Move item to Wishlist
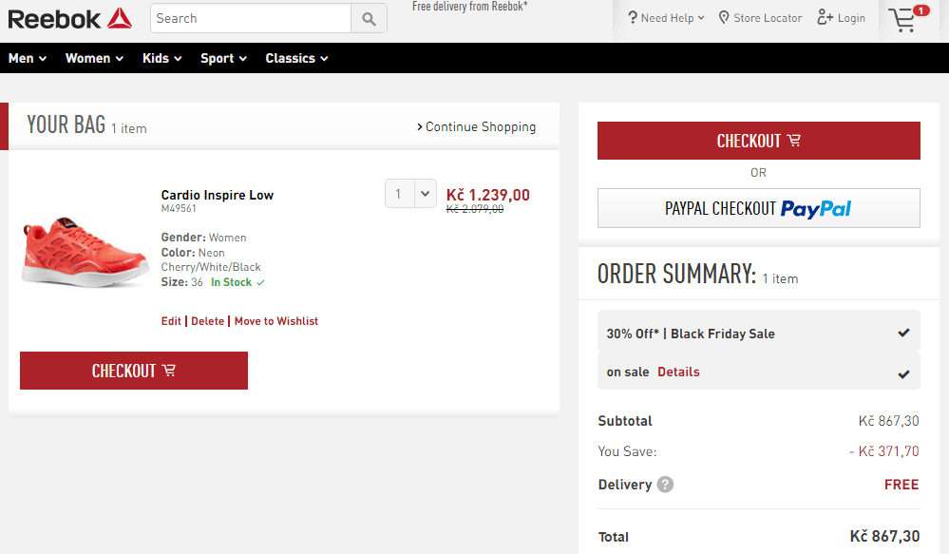The width and height of the screenshot is (949, 554). (x=276, y=321)
